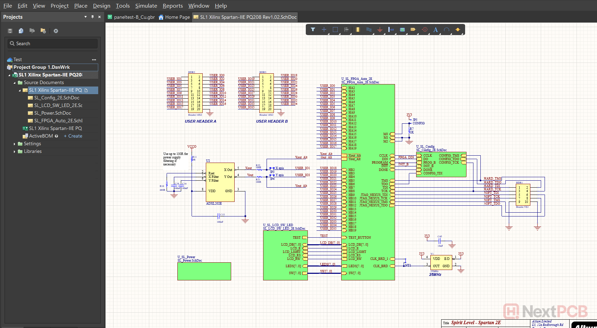Click the Place Text String tool

(x=436, y=30)
